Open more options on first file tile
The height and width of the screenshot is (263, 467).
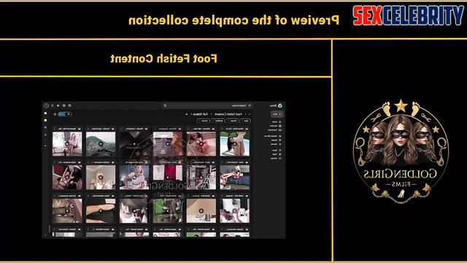point(222,129)
